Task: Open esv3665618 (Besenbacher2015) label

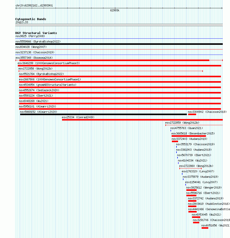Action: pyautogui.click(x=193, y=134)
